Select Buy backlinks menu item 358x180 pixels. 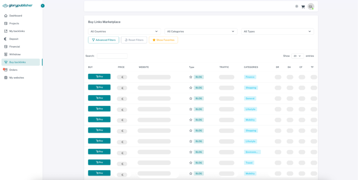click(21, 62)
